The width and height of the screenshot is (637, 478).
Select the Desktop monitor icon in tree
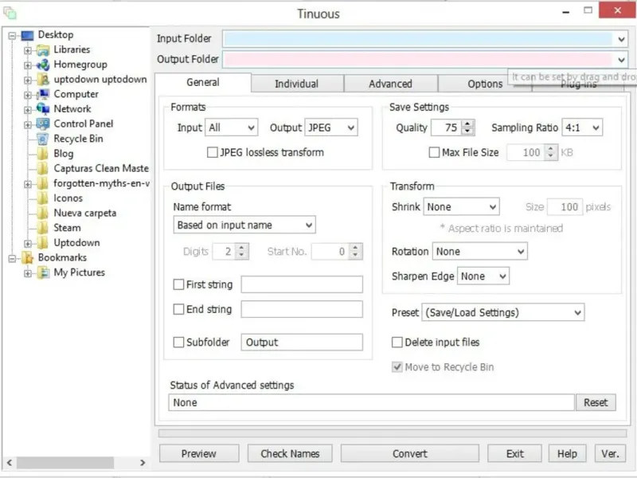pyautogui.click(x=27, y=35)
